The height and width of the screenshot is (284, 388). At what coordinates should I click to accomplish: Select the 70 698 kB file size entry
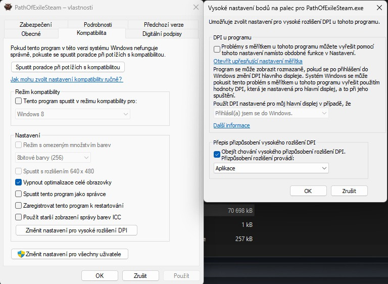240,210
